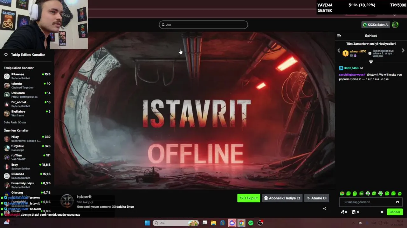Click the Takip Edilen Kanallar heart header
The height and width of the screenshot is (228, 407).
[x=25, y=55]
